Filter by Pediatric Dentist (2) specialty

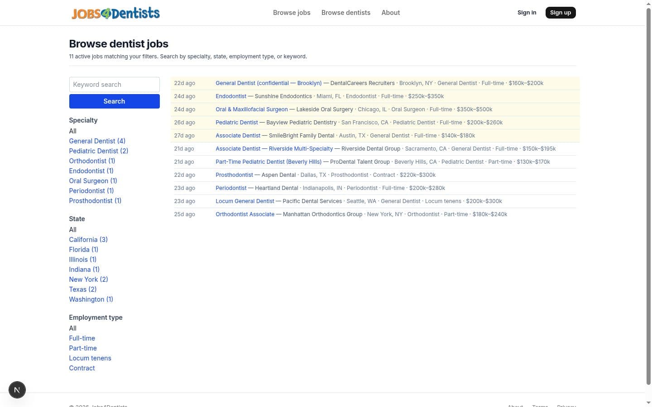[x=99, y=151]
